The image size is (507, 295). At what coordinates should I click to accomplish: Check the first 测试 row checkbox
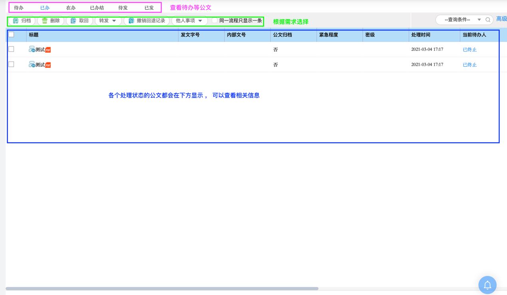tap(11, 49)
